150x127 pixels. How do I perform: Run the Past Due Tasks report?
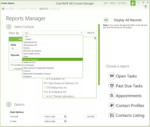coord(129,86)
